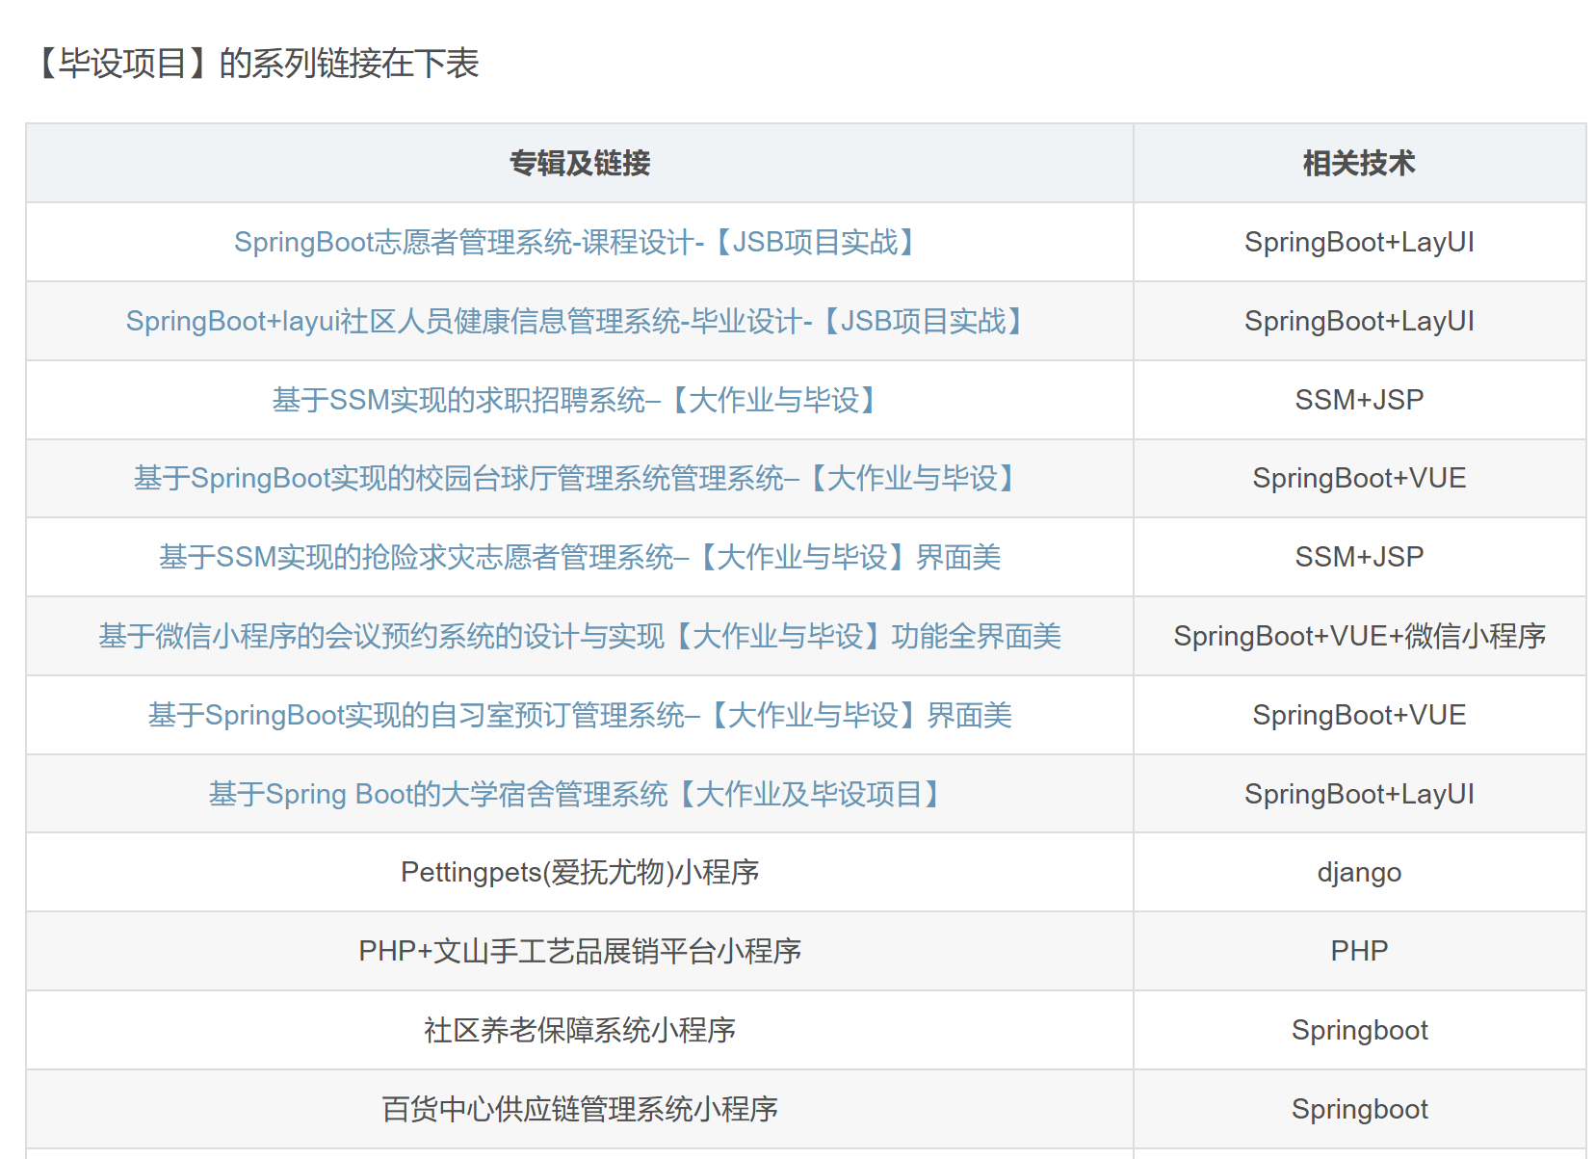The image size is (1595, 1159).
Task: Click the 相关技术 column header
Action: (x=1359, y=163)
